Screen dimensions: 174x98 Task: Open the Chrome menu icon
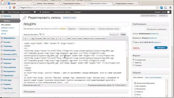170,8
